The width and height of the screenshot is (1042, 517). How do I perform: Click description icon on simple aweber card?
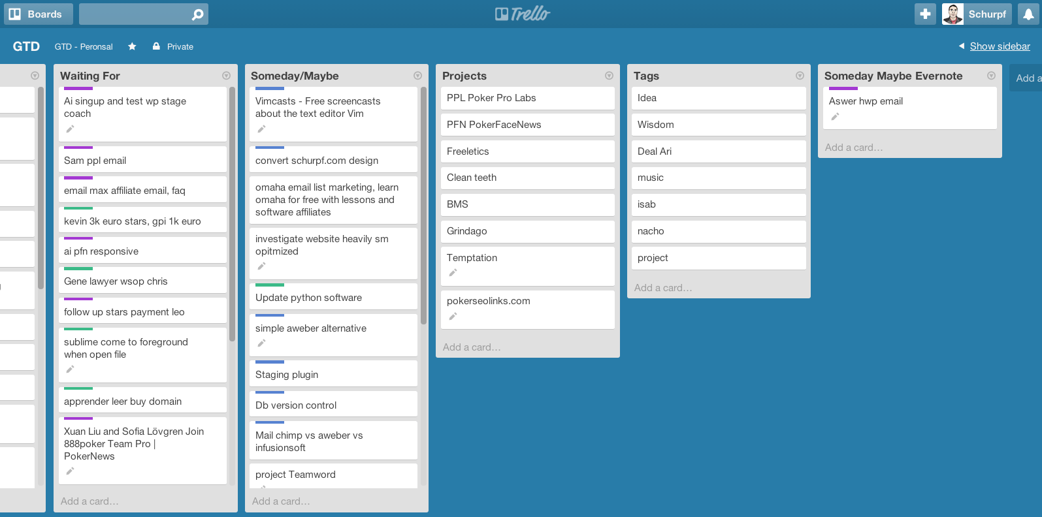[x=261, y=343]
